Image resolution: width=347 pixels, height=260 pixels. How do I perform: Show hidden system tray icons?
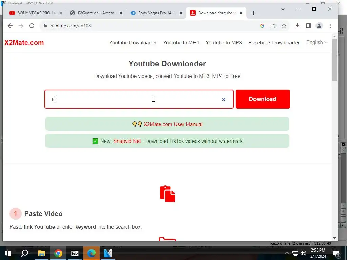287,253
